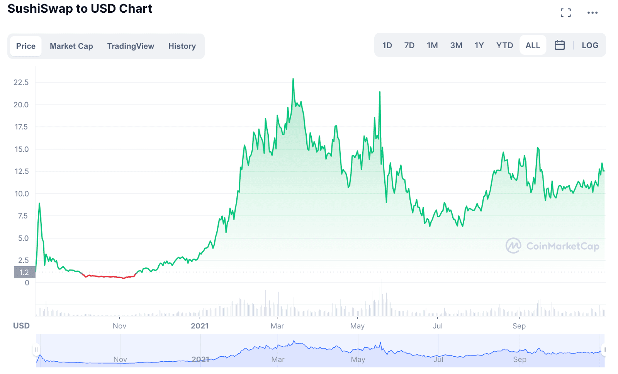Click the 1.2 price label on axis
Image resolution: width=618 pixels, height=374 pixels.
click(x=24, y=272)
